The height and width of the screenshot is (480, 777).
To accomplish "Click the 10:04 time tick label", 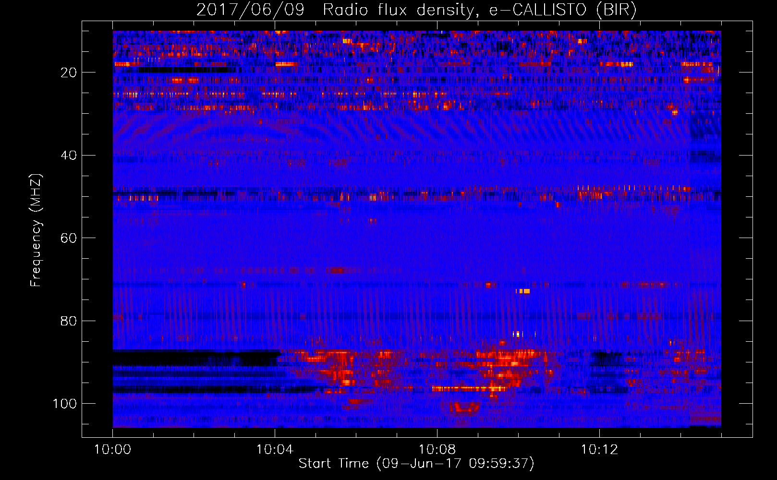I will click(275, 450).
